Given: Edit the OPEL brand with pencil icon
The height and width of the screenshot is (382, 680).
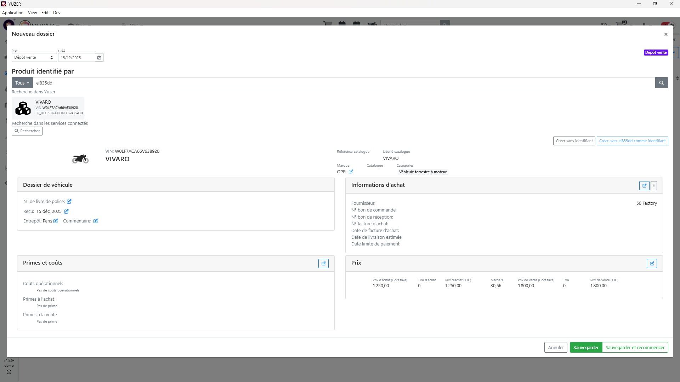Looking at the screenshot, I should 351,172.
